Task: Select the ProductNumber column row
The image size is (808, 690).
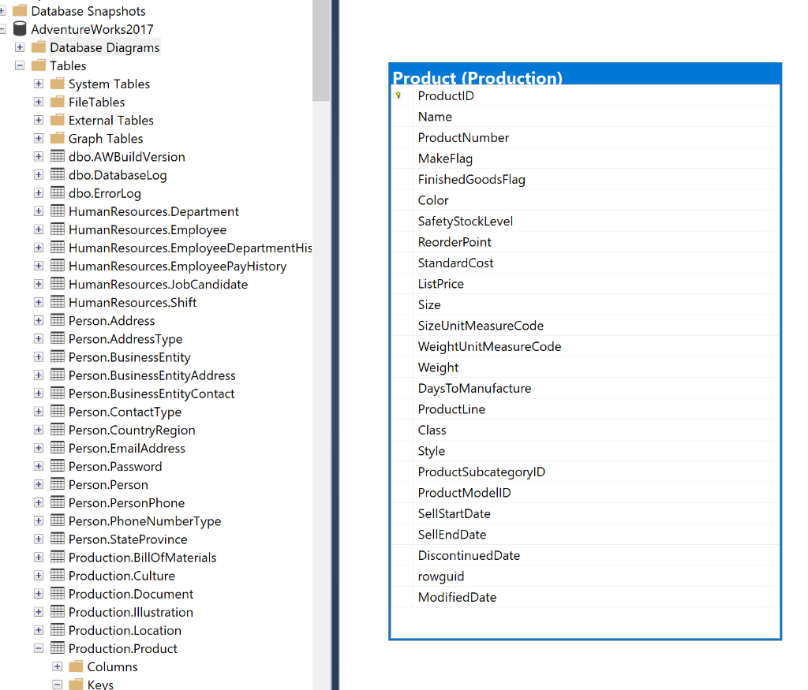Action: (x=585, y=137)
